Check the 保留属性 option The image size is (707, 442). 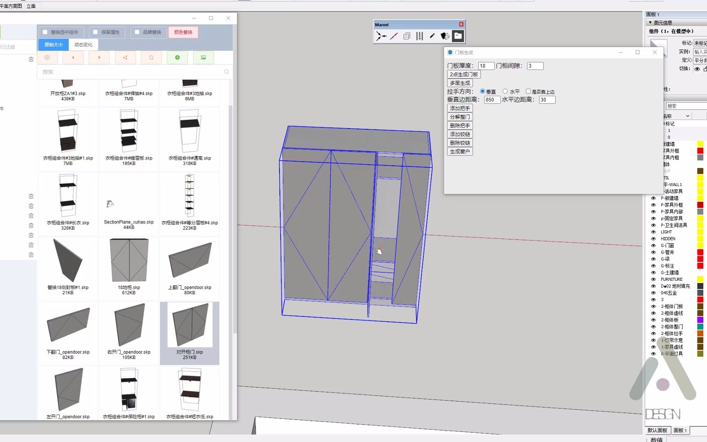95,32
